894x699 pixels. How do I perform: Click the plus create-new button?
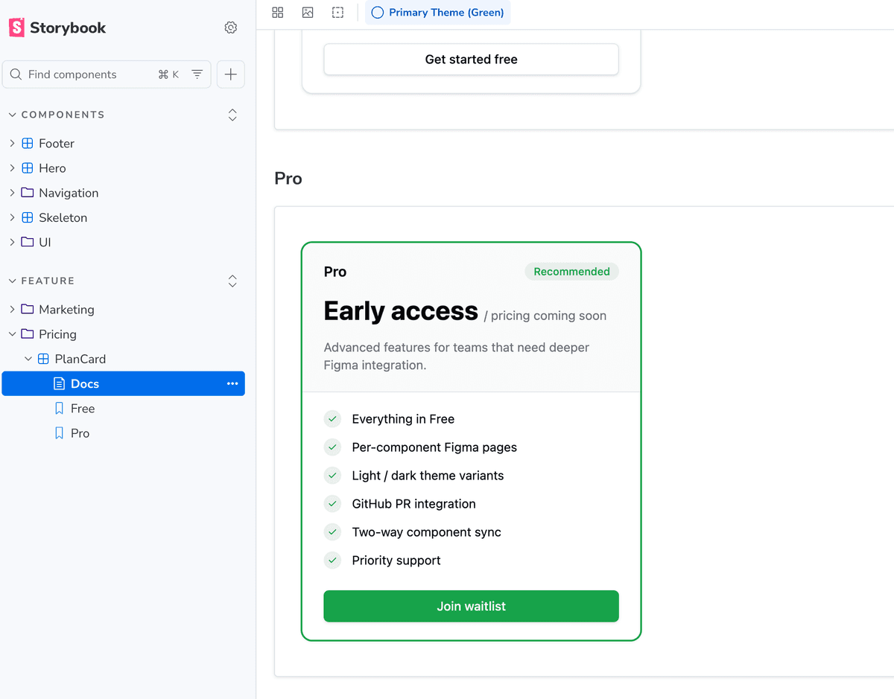(231, 74)
